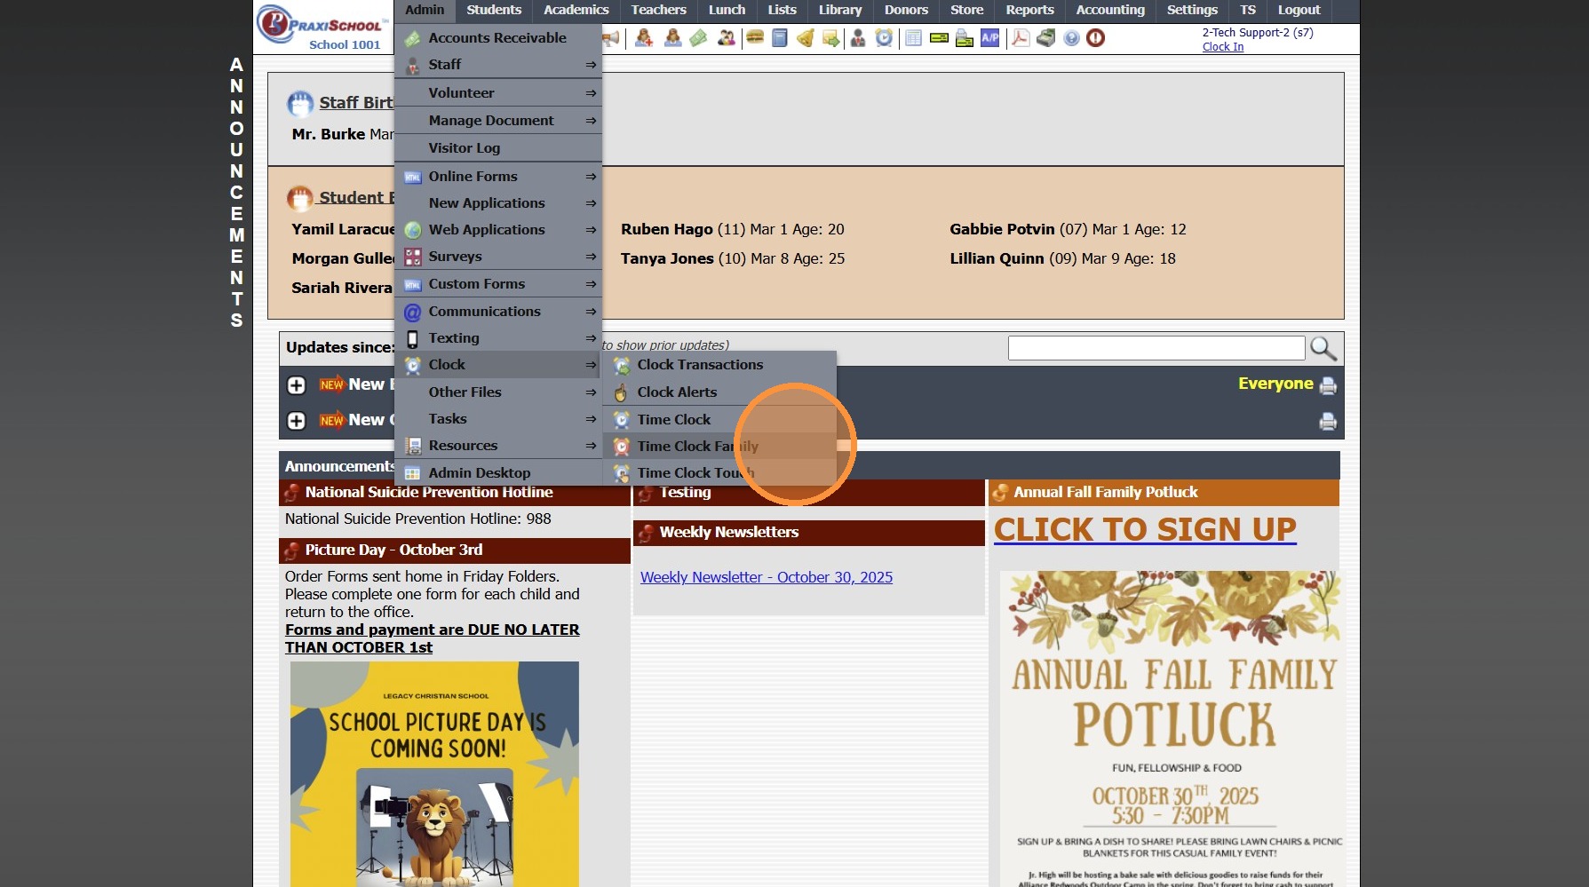Expand the Web Applications submenu
The height and width of the screenshot is (887, 1589).
pos(498,230)
